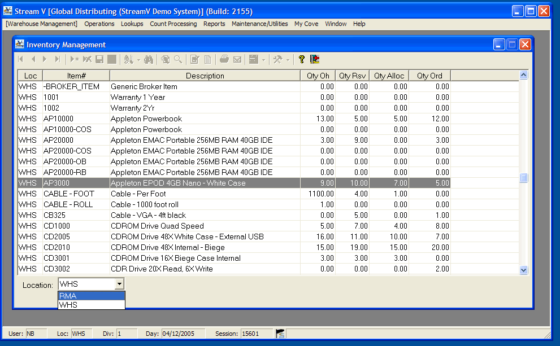
Task: Toggle the Location combo box arrow
Action: click(x=119, y=284)
